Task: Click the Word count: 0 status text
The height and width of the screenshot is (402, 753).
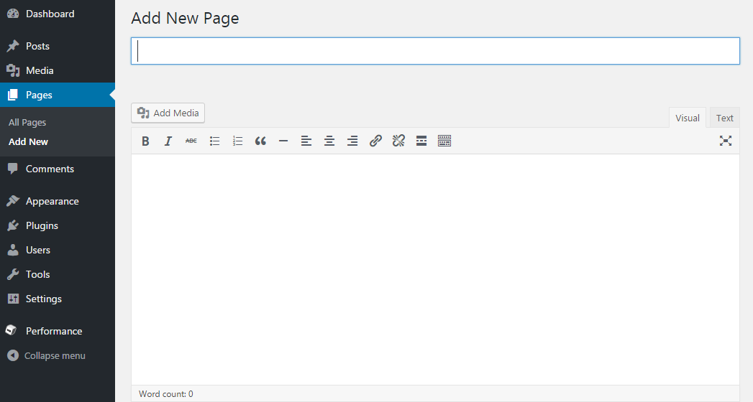Action: 166,394
